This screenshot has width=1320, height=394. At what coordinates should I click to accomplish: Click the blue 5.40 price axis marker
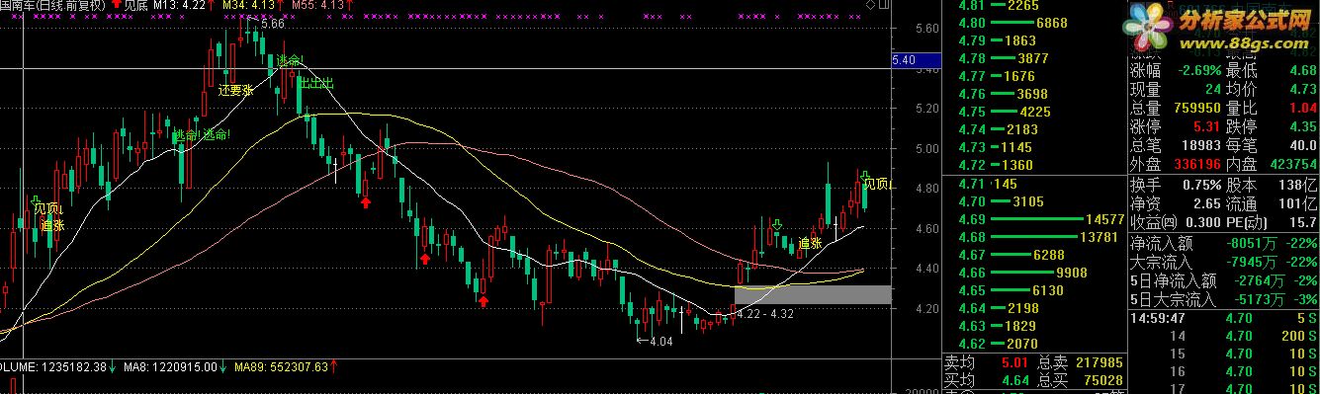[x=904, y=61]
